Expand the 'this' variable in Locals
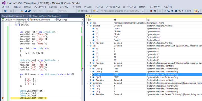The height and width of the screenshot is (101, 202). pyautogui.click(x=88, y=23)
